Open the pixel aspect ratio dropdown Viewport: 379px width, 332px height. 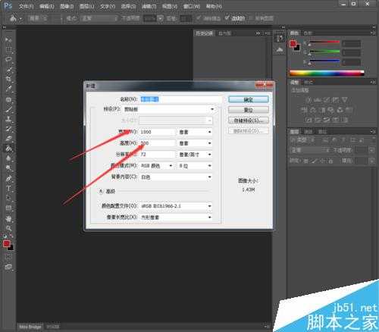176,217
